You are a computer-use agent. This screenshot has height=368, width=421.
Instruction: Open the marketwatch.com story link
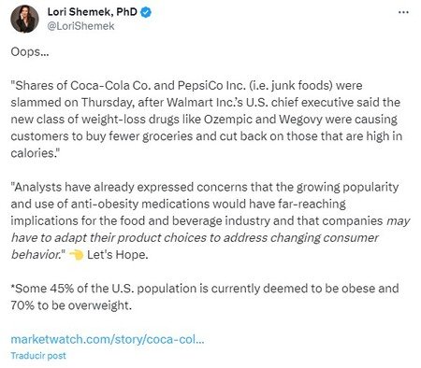point(108,339)
